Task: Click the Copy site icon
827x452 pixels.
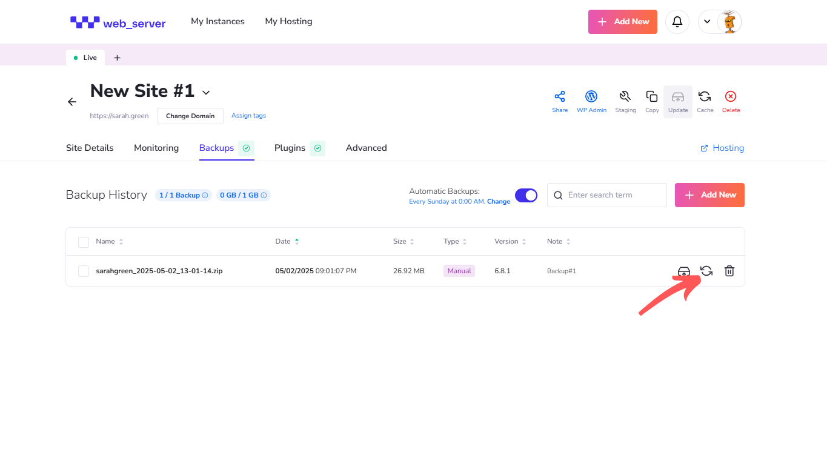Action: point(652,97)
